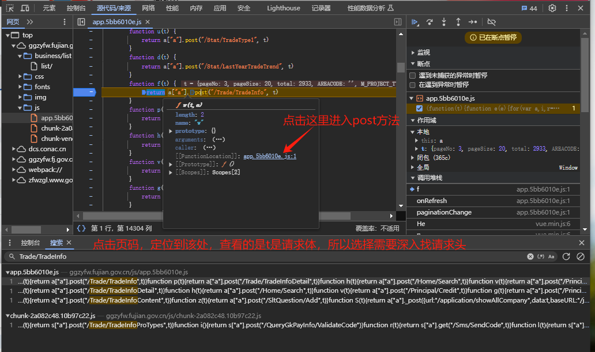Expand [[Scopes]] in function tooltip
The image size is (595, 352).
[171, 172]
